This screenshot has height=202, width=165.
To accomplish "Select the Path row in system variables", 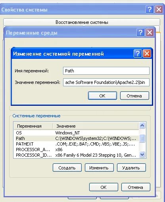I will [x=76, y=138].
